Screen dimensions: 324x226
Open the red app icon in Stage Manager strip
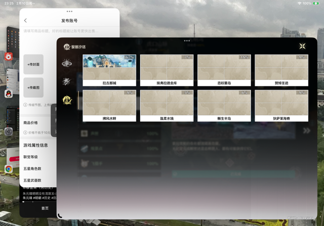9,56
